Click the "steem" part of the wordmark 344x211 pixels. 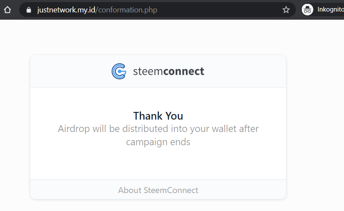click(x=148, y=71)
